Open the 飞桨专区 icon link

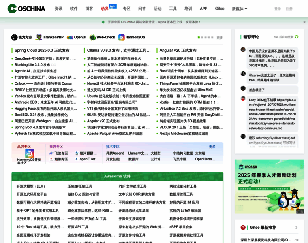click(51, 153)
